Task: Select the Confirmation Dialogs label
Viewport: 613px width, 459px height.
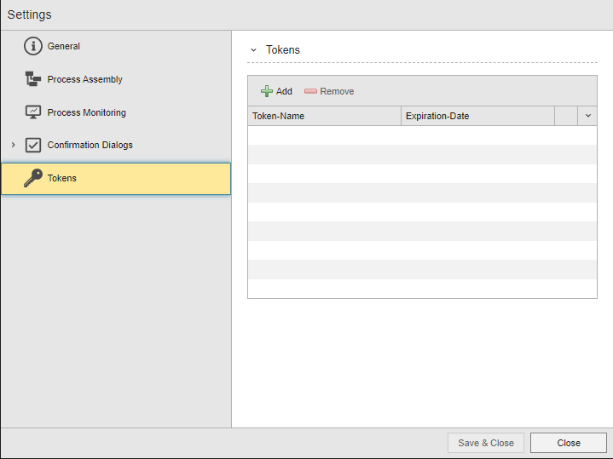Action: (x=90, y=145)
